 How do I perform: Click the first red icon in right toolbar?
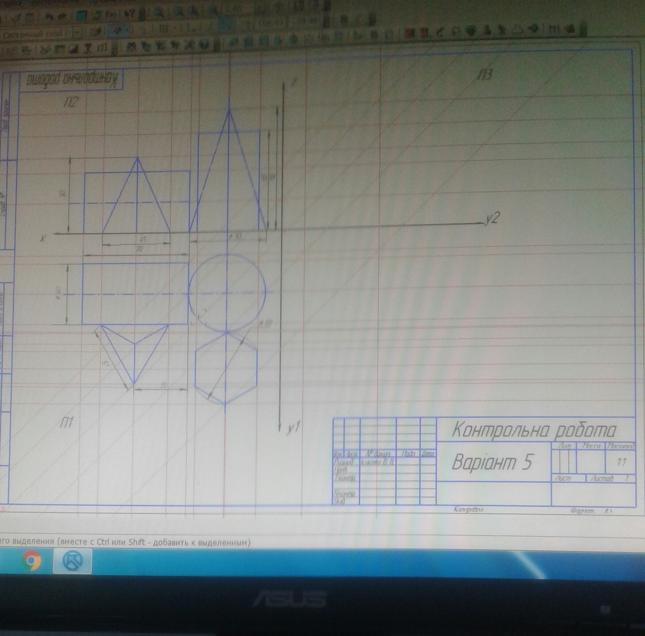410,33
